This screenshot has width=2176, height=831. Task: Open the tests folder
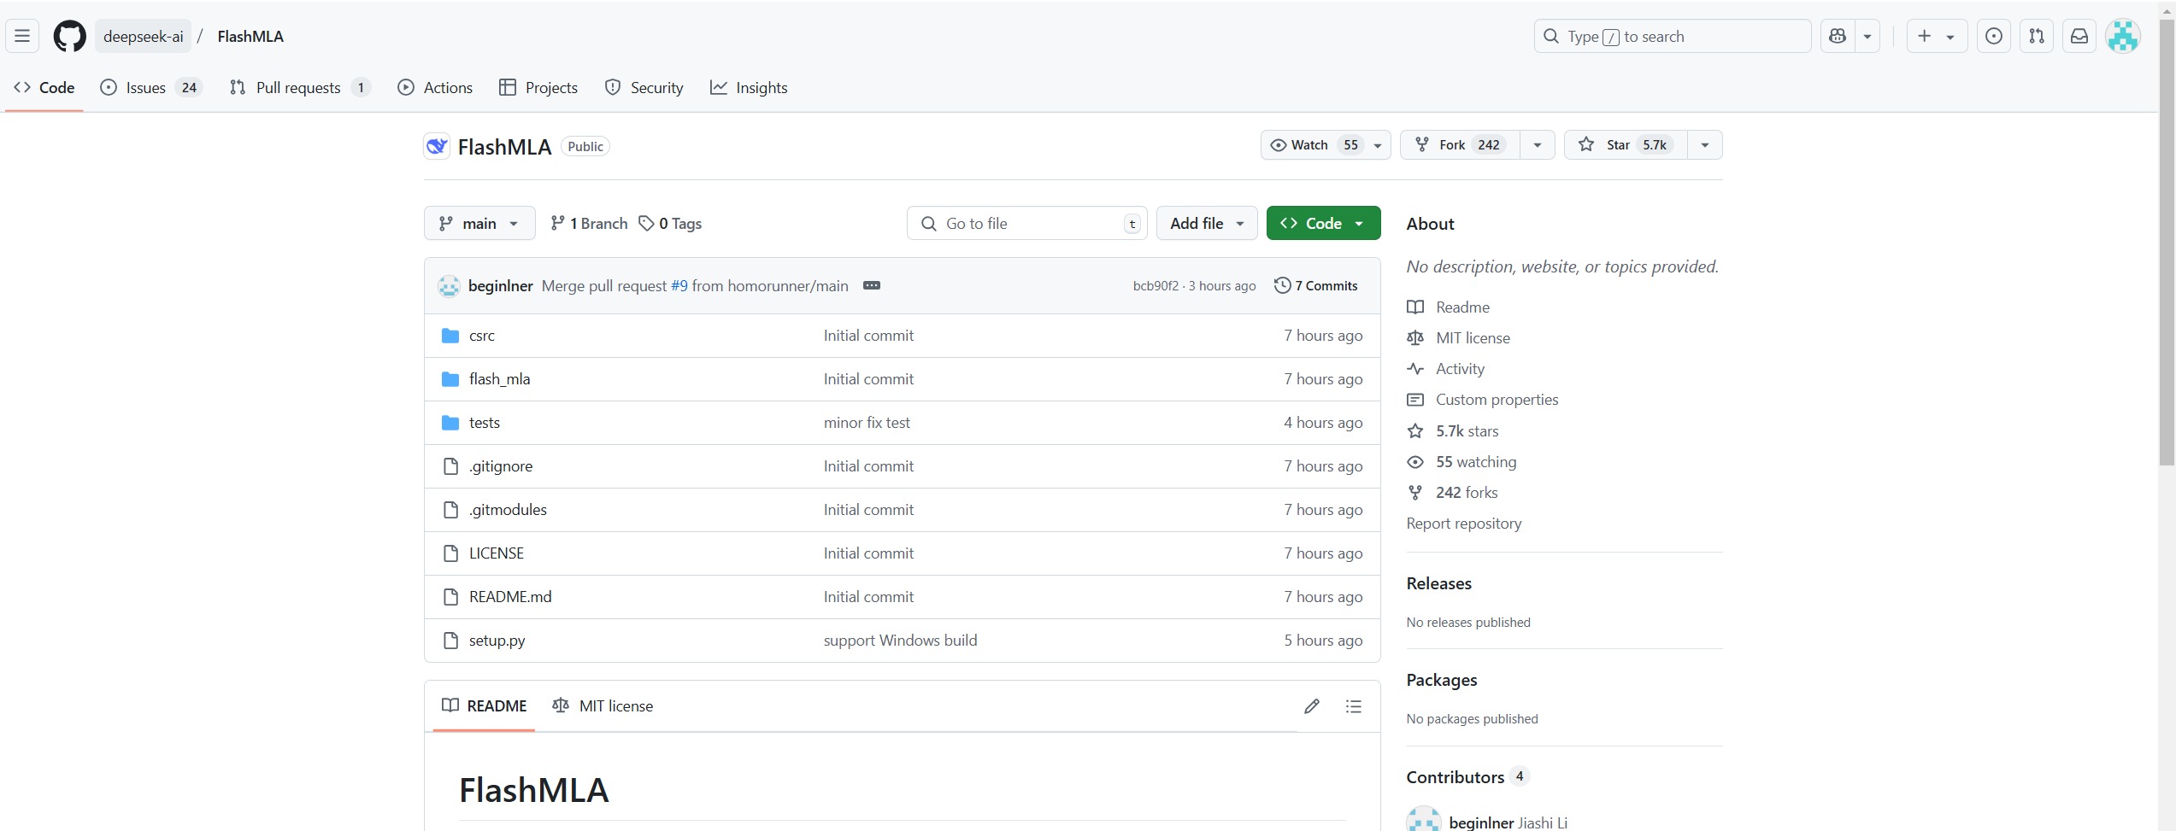[x=485, y=423]
